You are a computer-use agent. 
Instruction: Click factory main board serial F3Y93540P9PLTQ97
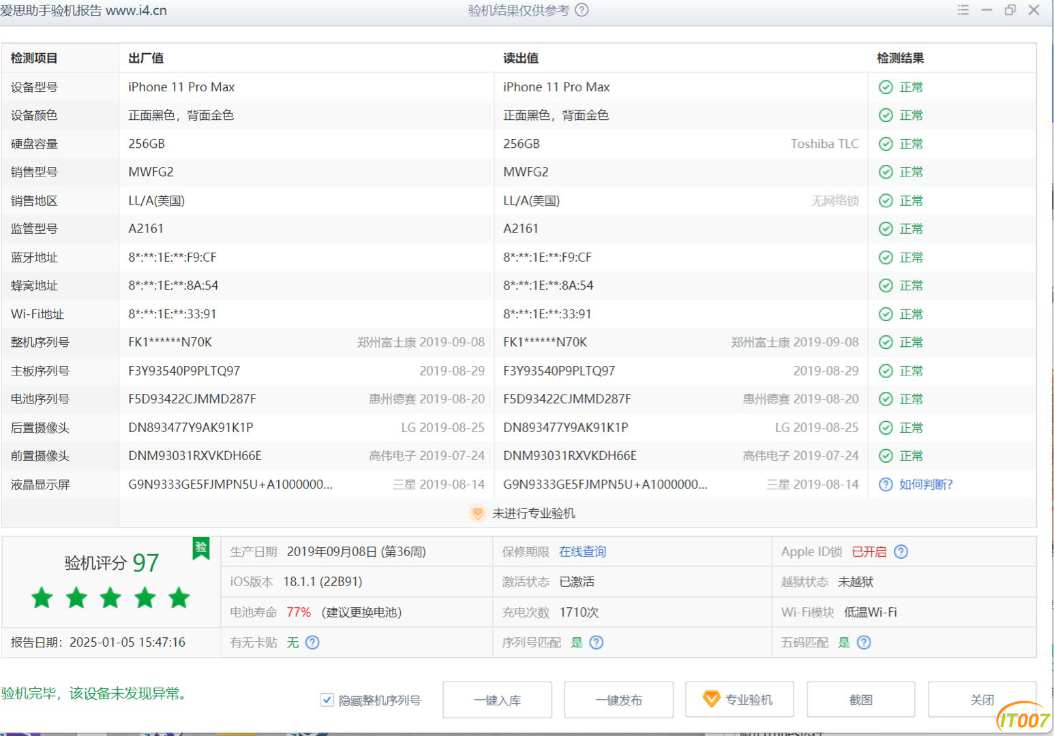coord(184,371)
